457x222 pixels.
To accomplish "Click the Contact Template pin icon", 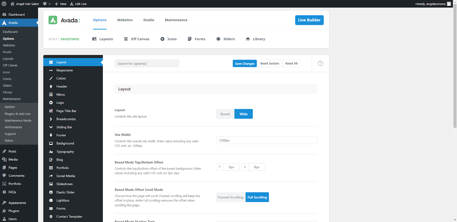I will coord(51,217).
